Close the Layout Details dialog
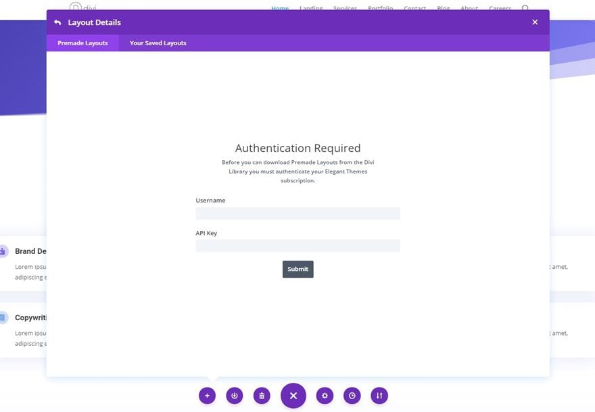Image resolution: width=595 pixels, height=412 pixels. coord(535,22)
